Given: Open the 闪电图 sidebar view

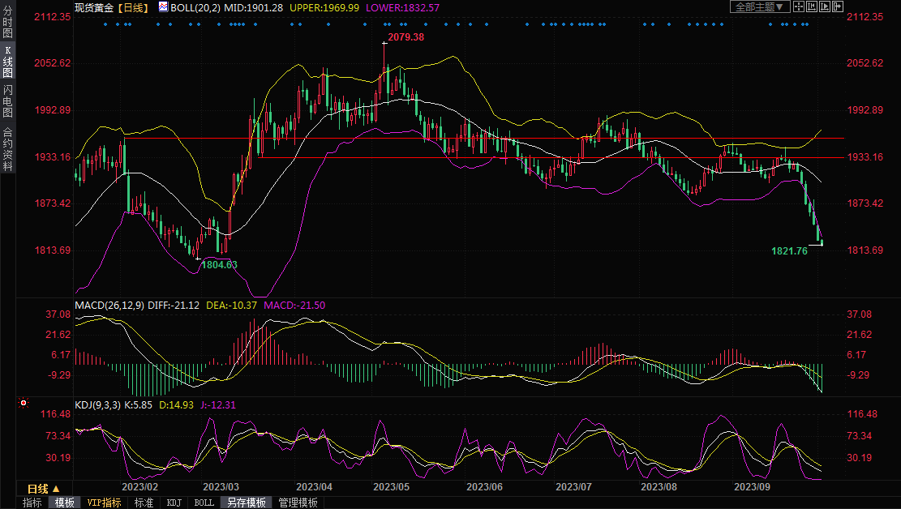Looking at the screenshot, I should pos(7,101).
